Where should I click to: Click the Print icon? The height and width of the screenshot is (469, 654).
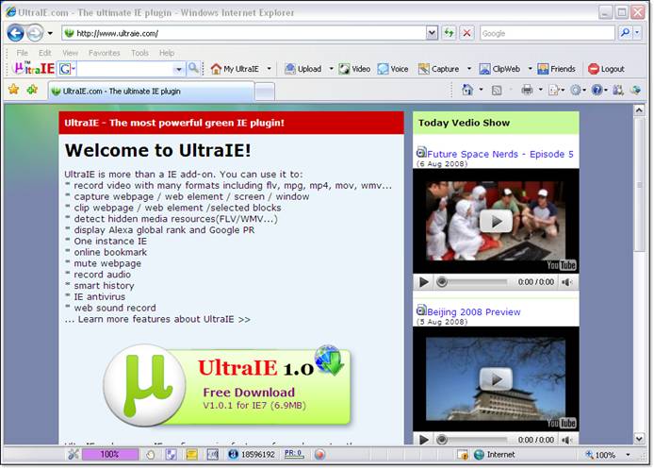click(x=527, y=90)
